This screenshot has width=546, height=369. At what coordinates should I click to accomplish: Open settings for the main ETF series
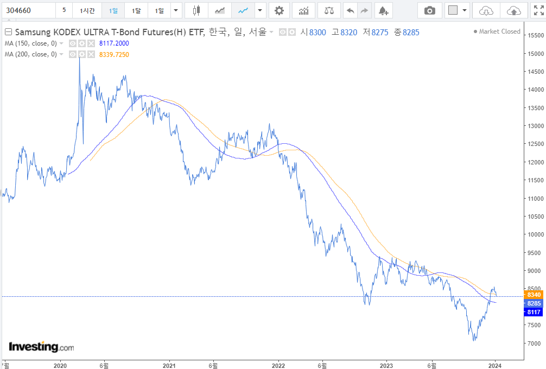click(x=292, y=33)
